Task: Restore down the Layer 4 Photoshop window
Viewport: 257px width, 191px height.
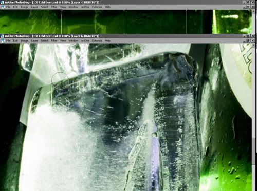Action: [x=249, y=2]
